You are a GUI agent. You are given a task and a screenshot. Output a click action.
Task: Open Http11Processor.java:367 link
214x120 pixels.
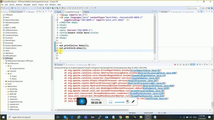(143, 81)
